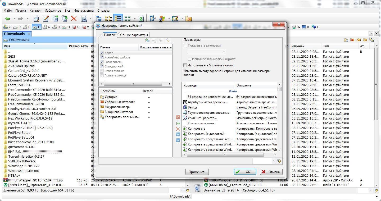Click the Search files binoculars icon

[x=84, y=19]
